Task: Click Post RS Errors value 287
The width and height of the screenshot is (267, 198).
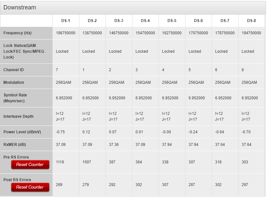Action: (192, 184)
